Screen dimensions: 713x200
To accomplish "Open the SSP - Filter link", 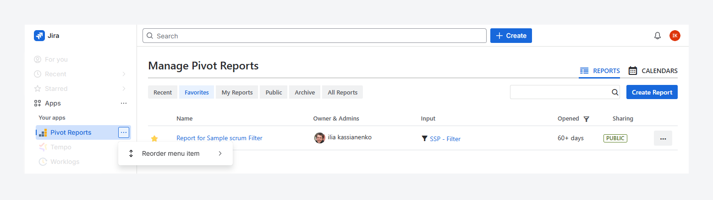I will 445,139.
